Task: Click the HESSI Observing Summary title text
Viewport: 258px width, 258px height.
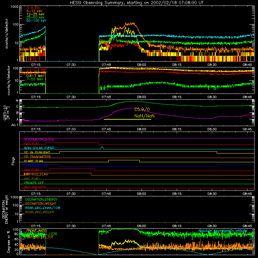Action: [x=137, y=3]
